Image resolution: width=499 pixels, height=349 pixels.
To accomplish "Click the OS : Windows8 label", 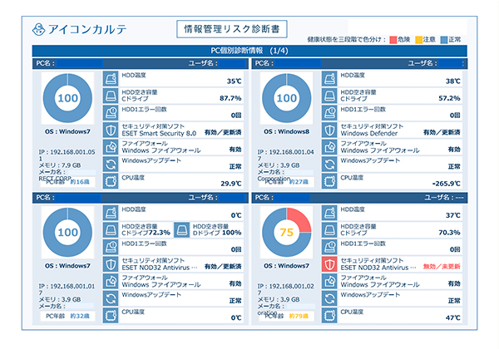I will click(x=286, y=131).
